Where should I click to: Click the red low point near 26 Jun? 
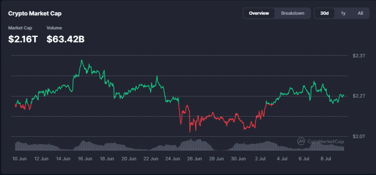(x=190, y=132)
